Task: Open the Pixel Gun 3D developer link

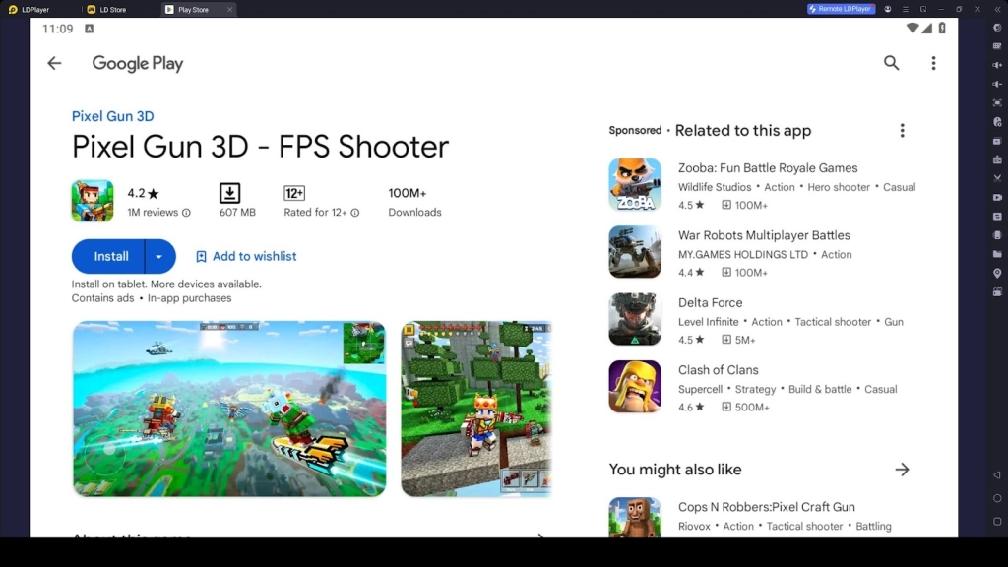Action: (x=112, y=116)
